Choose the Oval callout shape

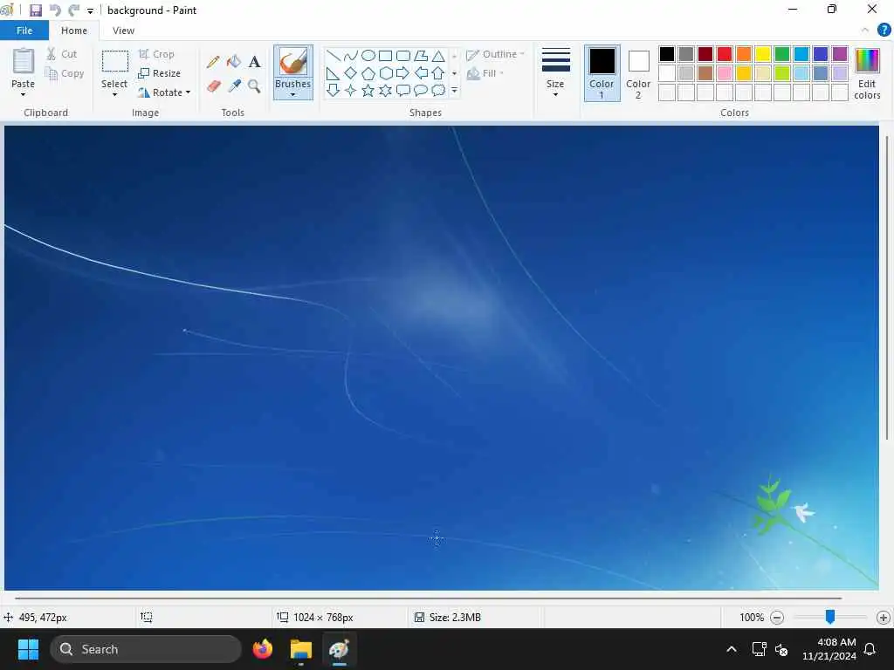click(421, 90)
